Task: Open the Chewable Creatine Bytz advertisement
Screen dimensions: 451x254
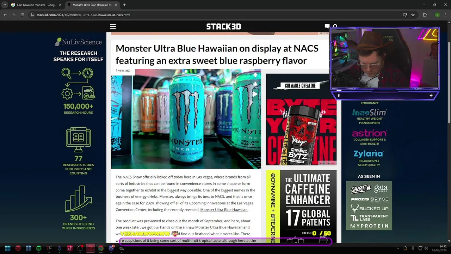Action: [x=301, y=119]
